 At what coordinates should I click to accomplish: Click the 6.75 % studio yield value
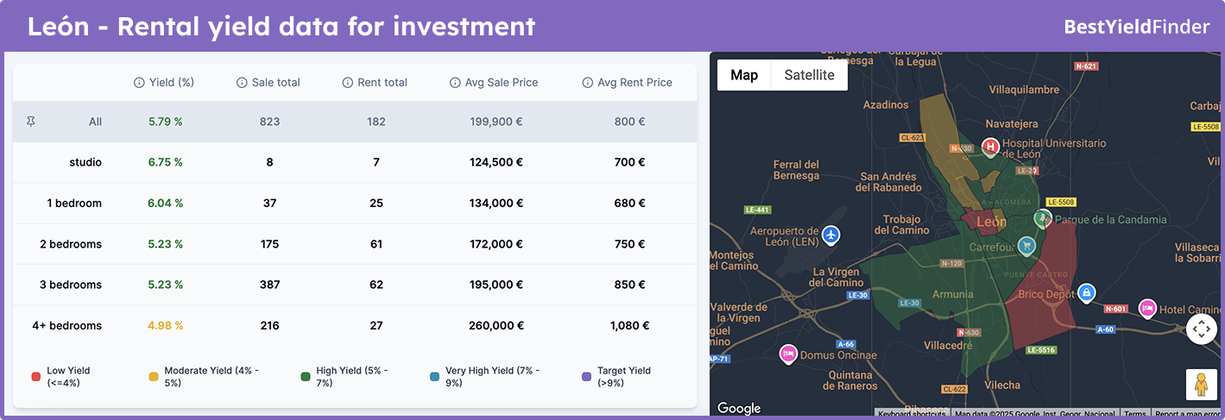[x=166, y=162]
